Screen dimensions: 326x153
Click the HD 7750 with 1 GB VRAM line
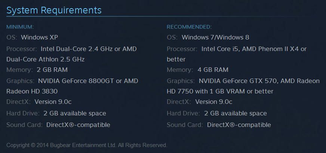pos(220,91)
